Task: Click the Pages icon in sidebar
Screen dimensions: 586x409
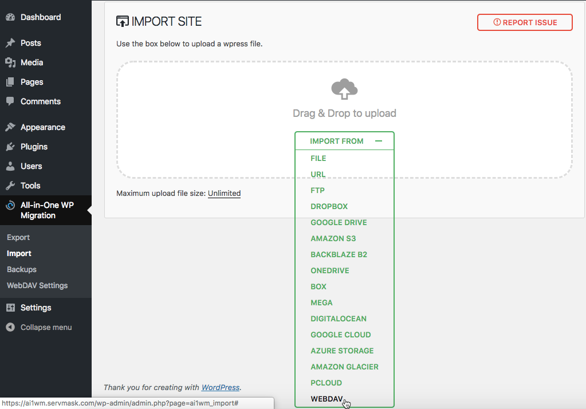Action: click(x=10, y=82)
